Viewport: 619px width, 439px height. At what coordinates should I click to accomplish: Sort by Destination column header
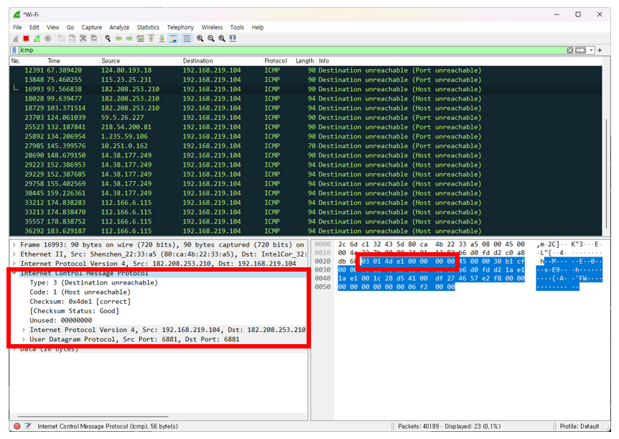tap(221, 61)
